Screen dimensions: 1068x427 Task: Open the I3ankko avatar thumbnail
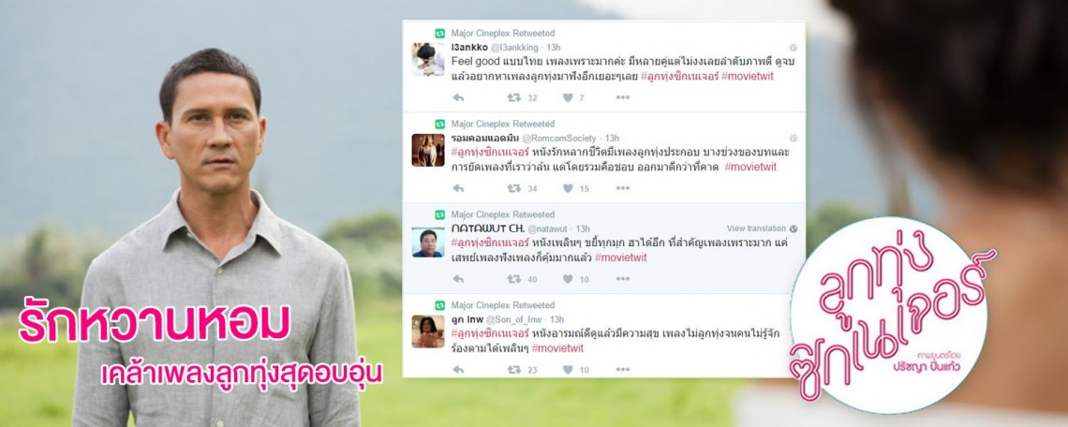click(428, 59)
